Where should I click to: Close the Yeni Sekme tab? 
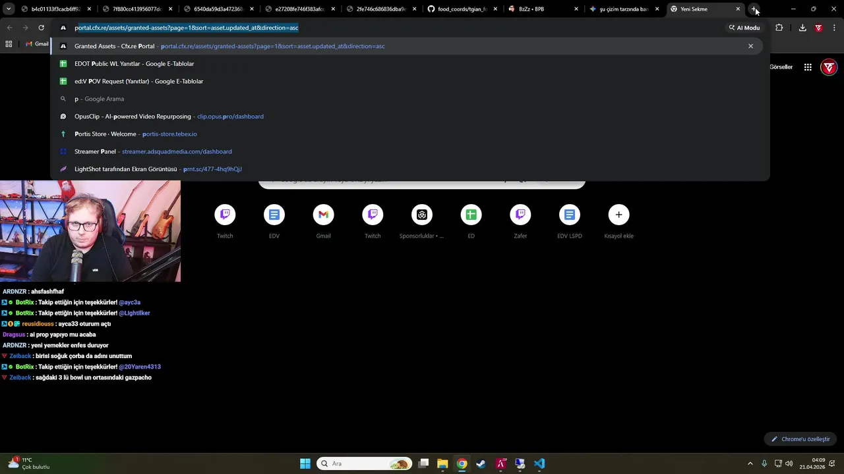tap(738, 9)
